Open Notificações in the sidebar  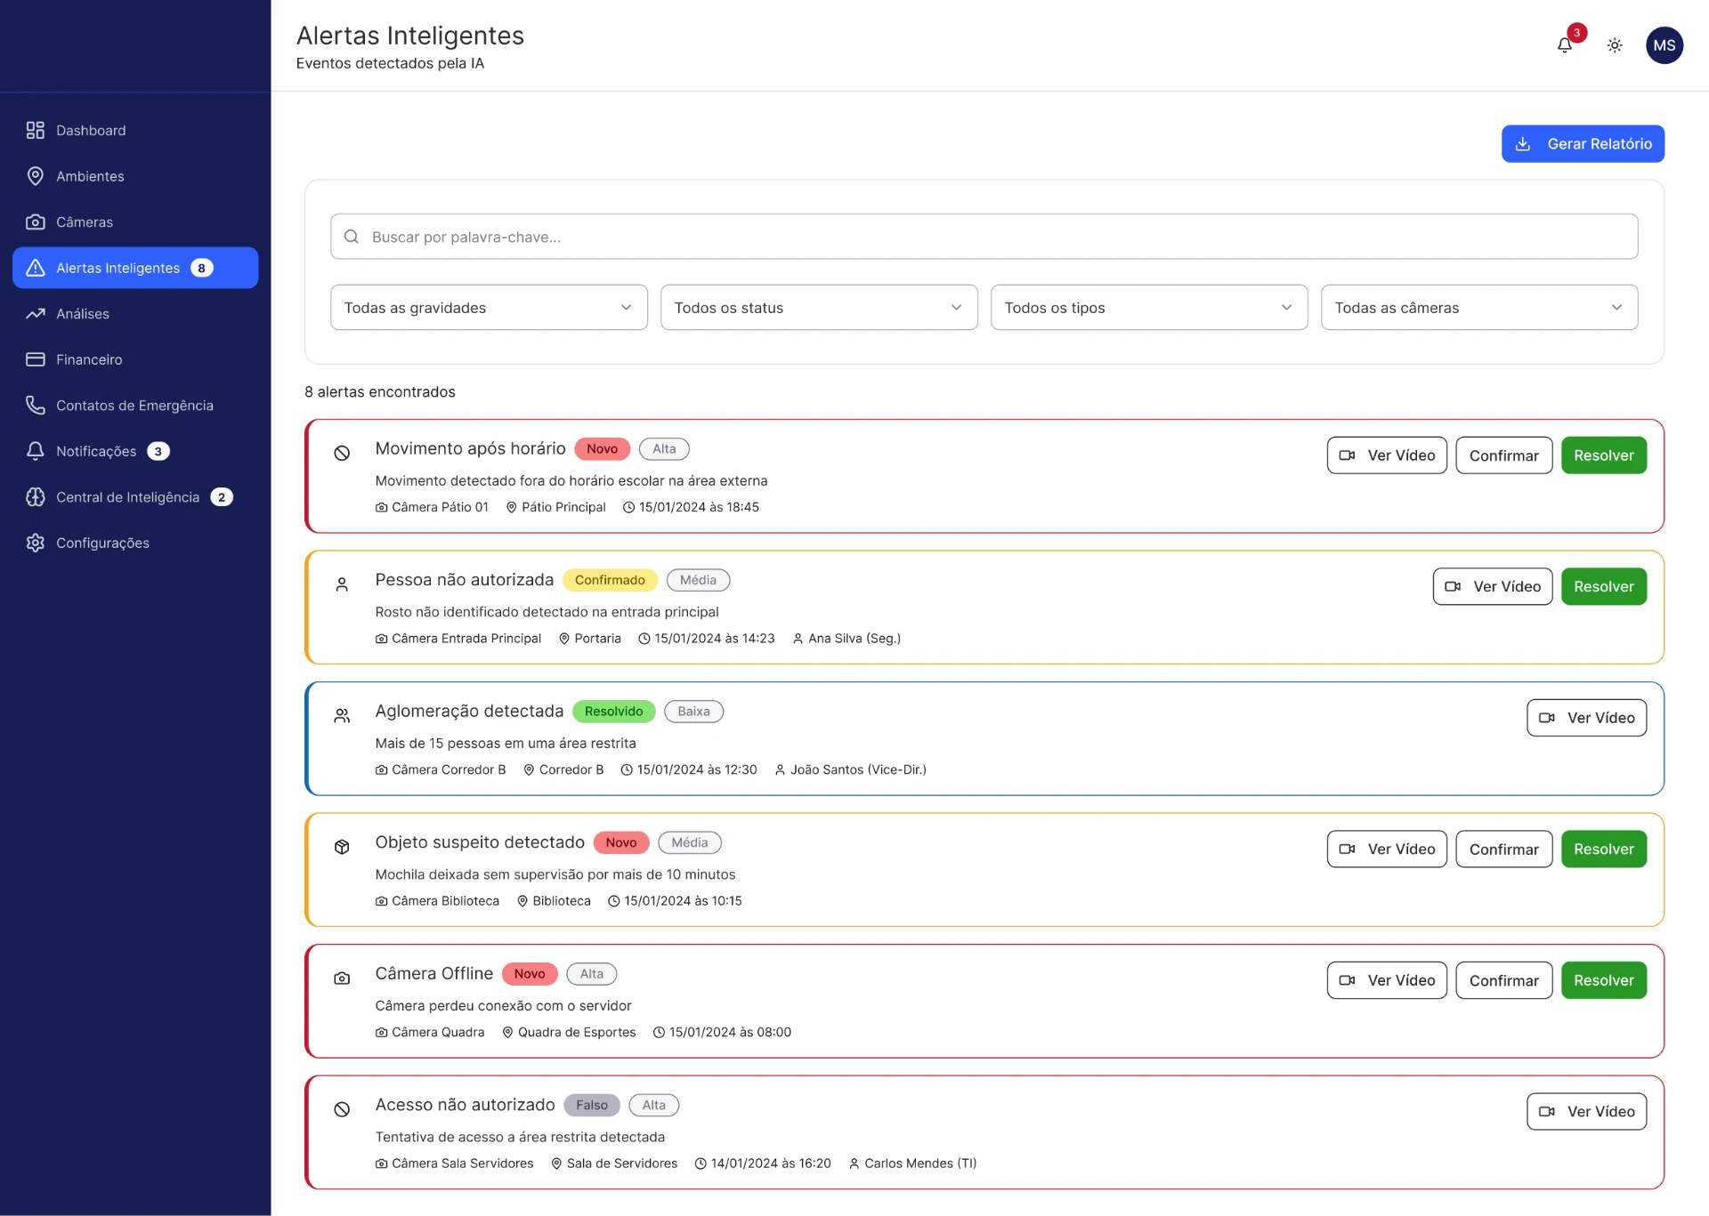pos(135,451)
